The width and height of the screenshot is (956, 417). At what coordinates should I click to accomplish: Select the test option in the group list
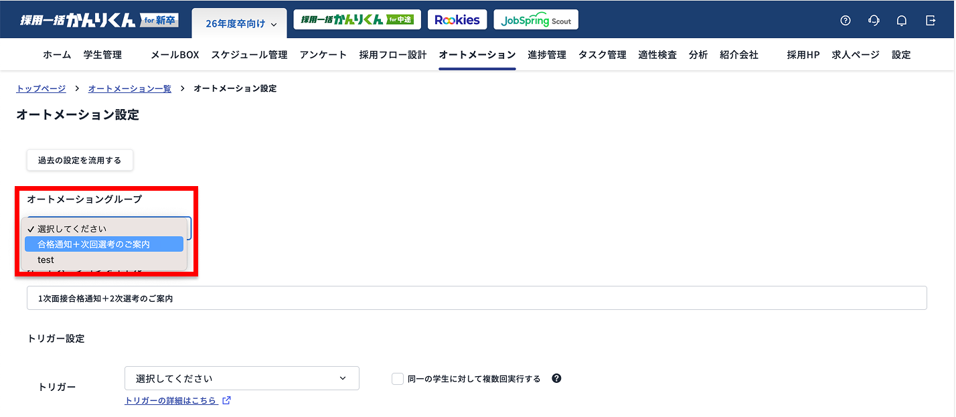(x=46, y=260)
